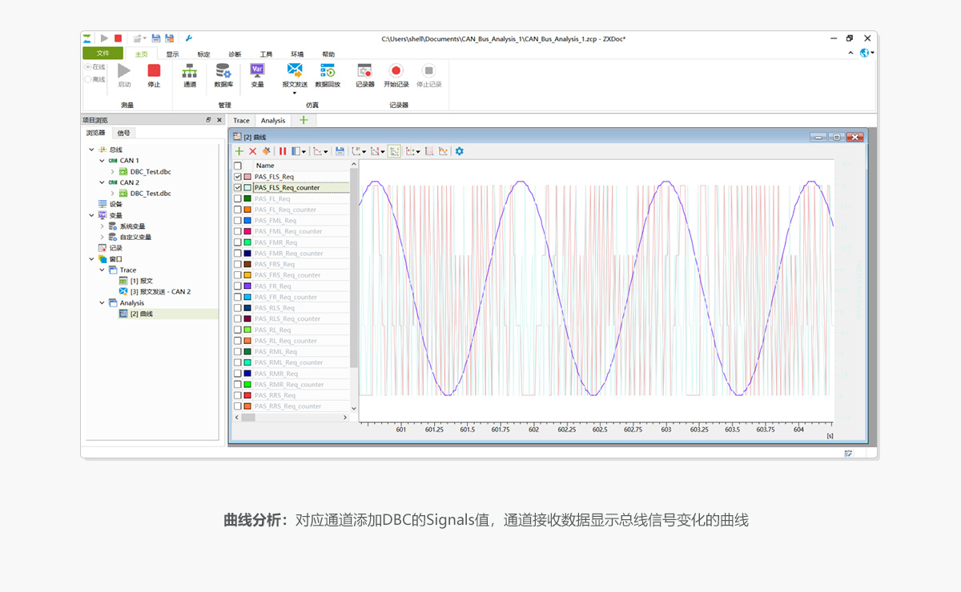The height and width of the screenshot is (592, 961).
Task: Open the 数据回放 (Data Replay) tool
Action: 328,71
